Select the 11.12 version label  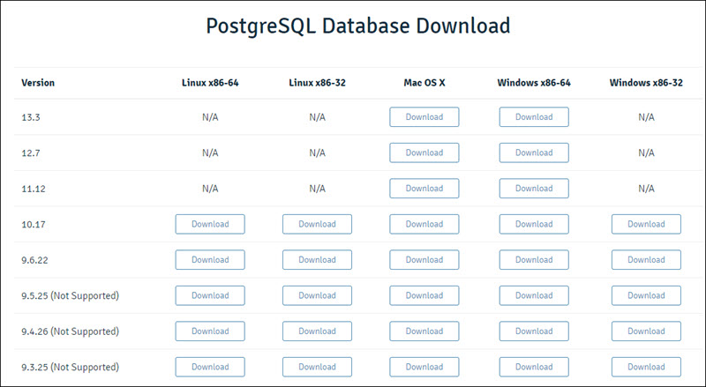[x=34, y=189]
